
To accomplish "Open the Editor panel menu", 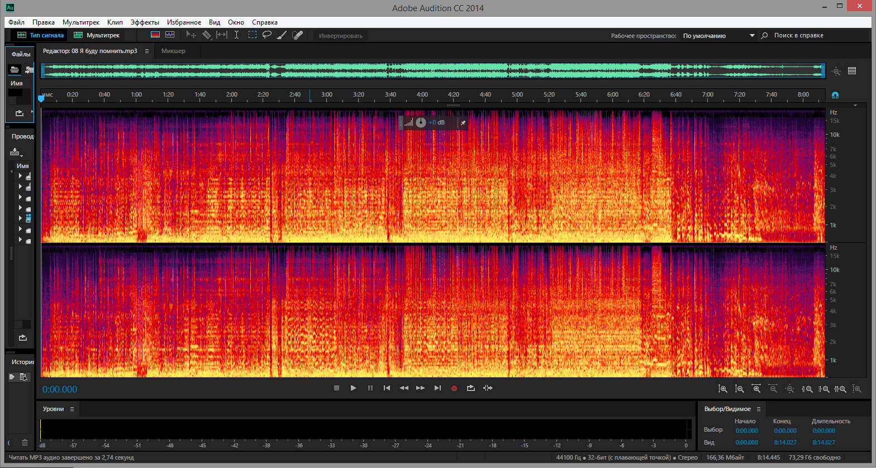I will pos(147,51).
